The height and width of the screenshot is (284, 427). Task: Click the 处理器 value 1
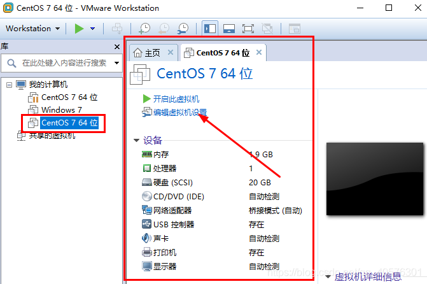pos(251,169)
